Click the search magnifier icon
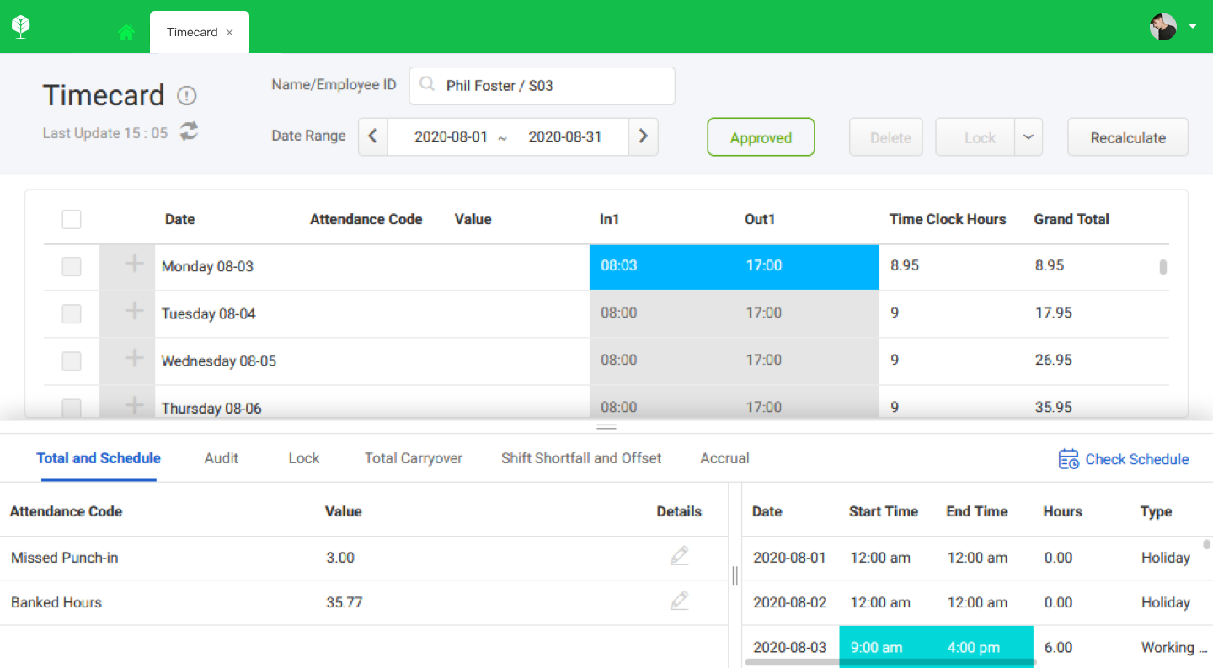The image size is (1213, 668). coord(427,84)
